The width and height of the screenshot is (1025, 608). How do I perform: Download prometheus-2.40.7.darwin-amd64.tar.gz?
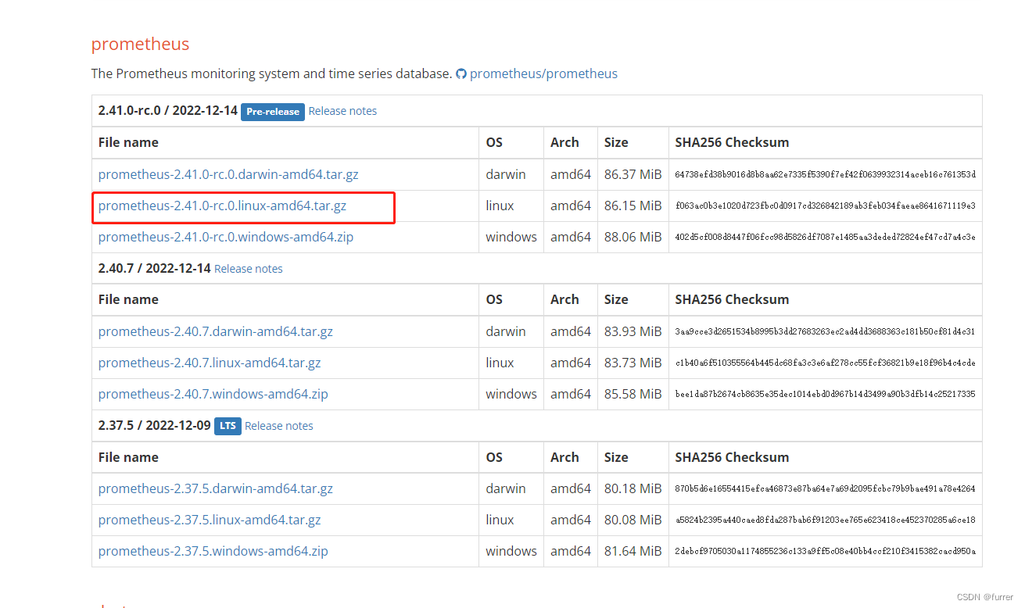click(216, 331)
